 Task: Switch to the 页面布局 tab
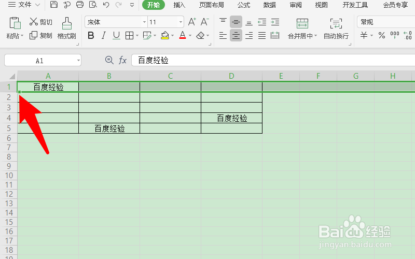point(212,5)
